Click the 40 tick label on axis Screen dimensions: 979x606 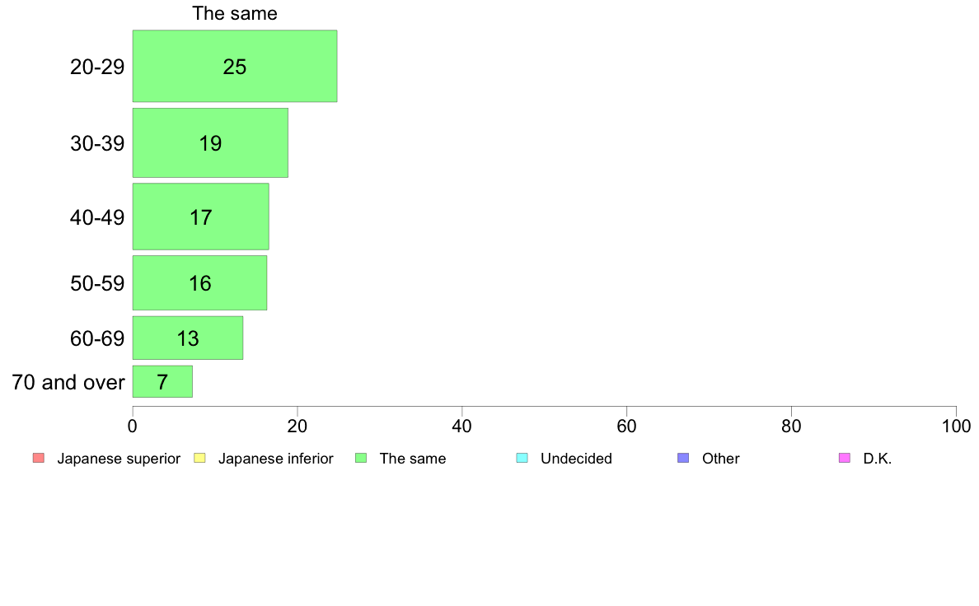pos(462,427)
